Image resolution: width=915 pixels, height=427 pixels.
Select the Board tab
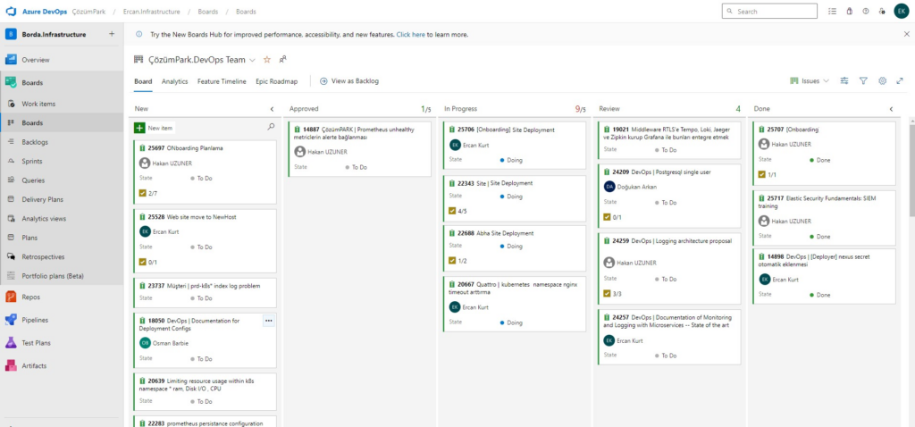pos(143,81)
